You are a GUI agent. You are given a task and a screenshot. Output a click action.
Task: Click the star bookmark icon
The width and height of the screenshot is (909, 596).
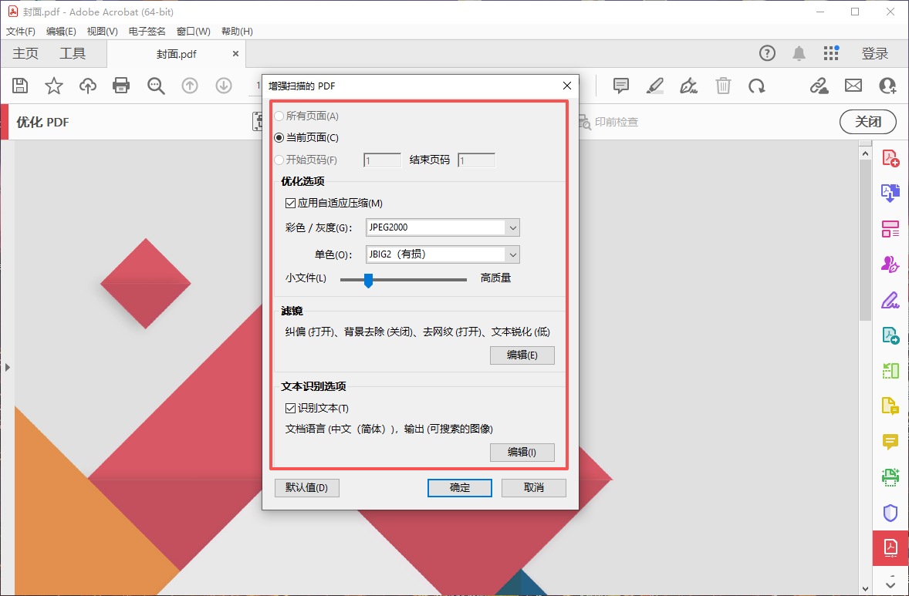[x=54, y=86]
